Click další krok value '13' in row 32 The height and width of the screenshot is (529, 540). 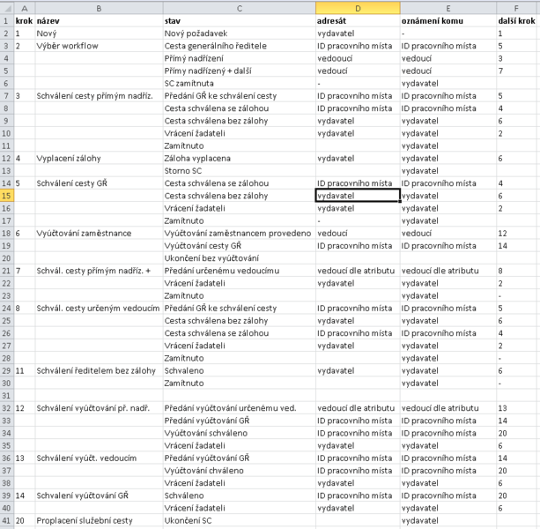[516, 408]
